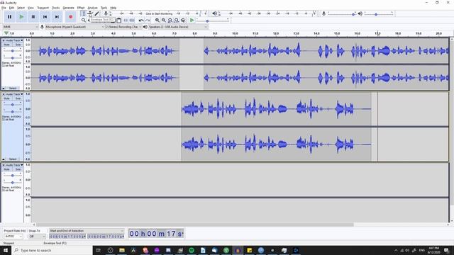Click the Zoom Toggle icon
The image size is (454, 255).
[183, 21]
